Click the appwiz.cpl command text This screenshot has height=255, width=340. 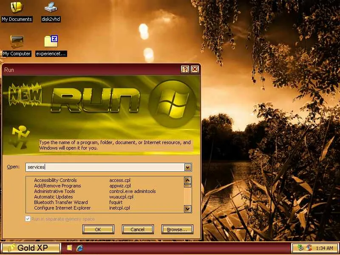click(120, 186)
